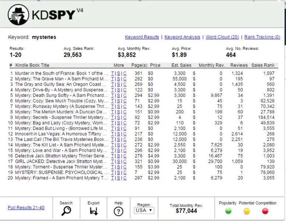Image resolution: width=286 pixels, height=222 pixels.
Task: Click monthly revenue value 16,467
Action: 215,156
